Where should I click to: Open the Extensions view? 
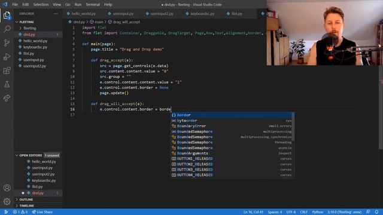(7, 70)
